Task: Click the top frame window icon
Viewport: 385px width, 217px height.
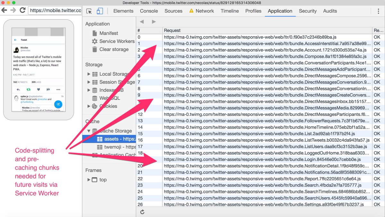Action: (95, 180)
